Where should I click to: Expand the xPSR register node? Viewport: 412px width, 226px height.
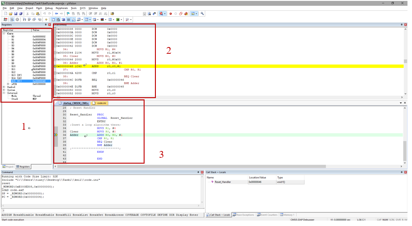(8, 84)
